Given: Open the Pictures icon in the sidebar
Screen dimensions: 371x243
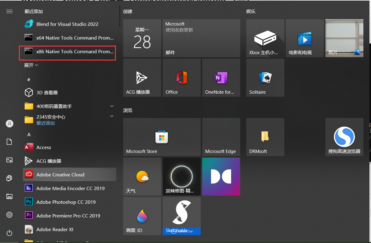Looking at the screenshot, I should pos(9,160).
